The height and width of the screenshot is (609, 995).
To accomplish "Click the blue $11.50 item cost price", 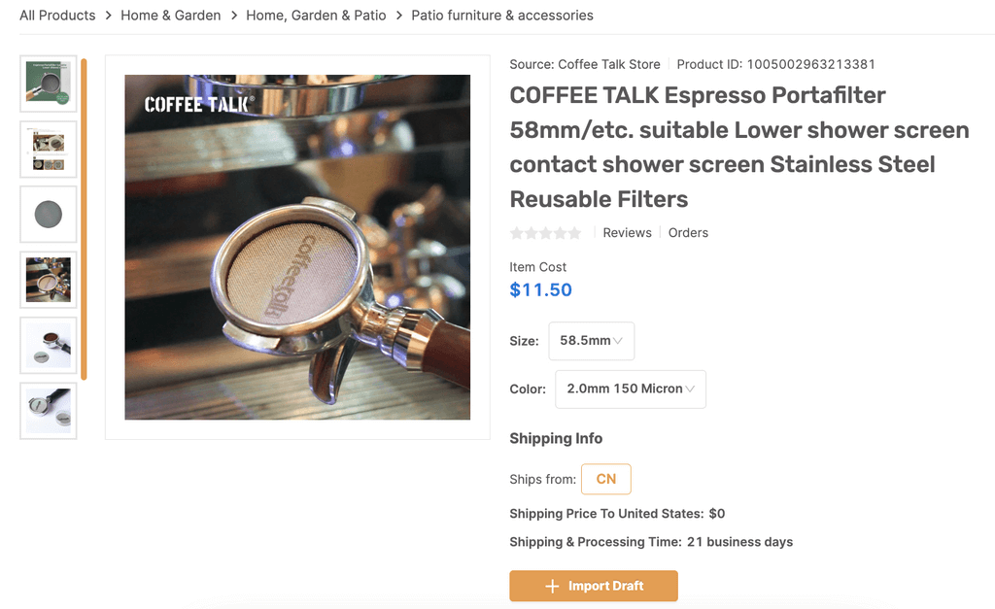I will click(540, 289).
